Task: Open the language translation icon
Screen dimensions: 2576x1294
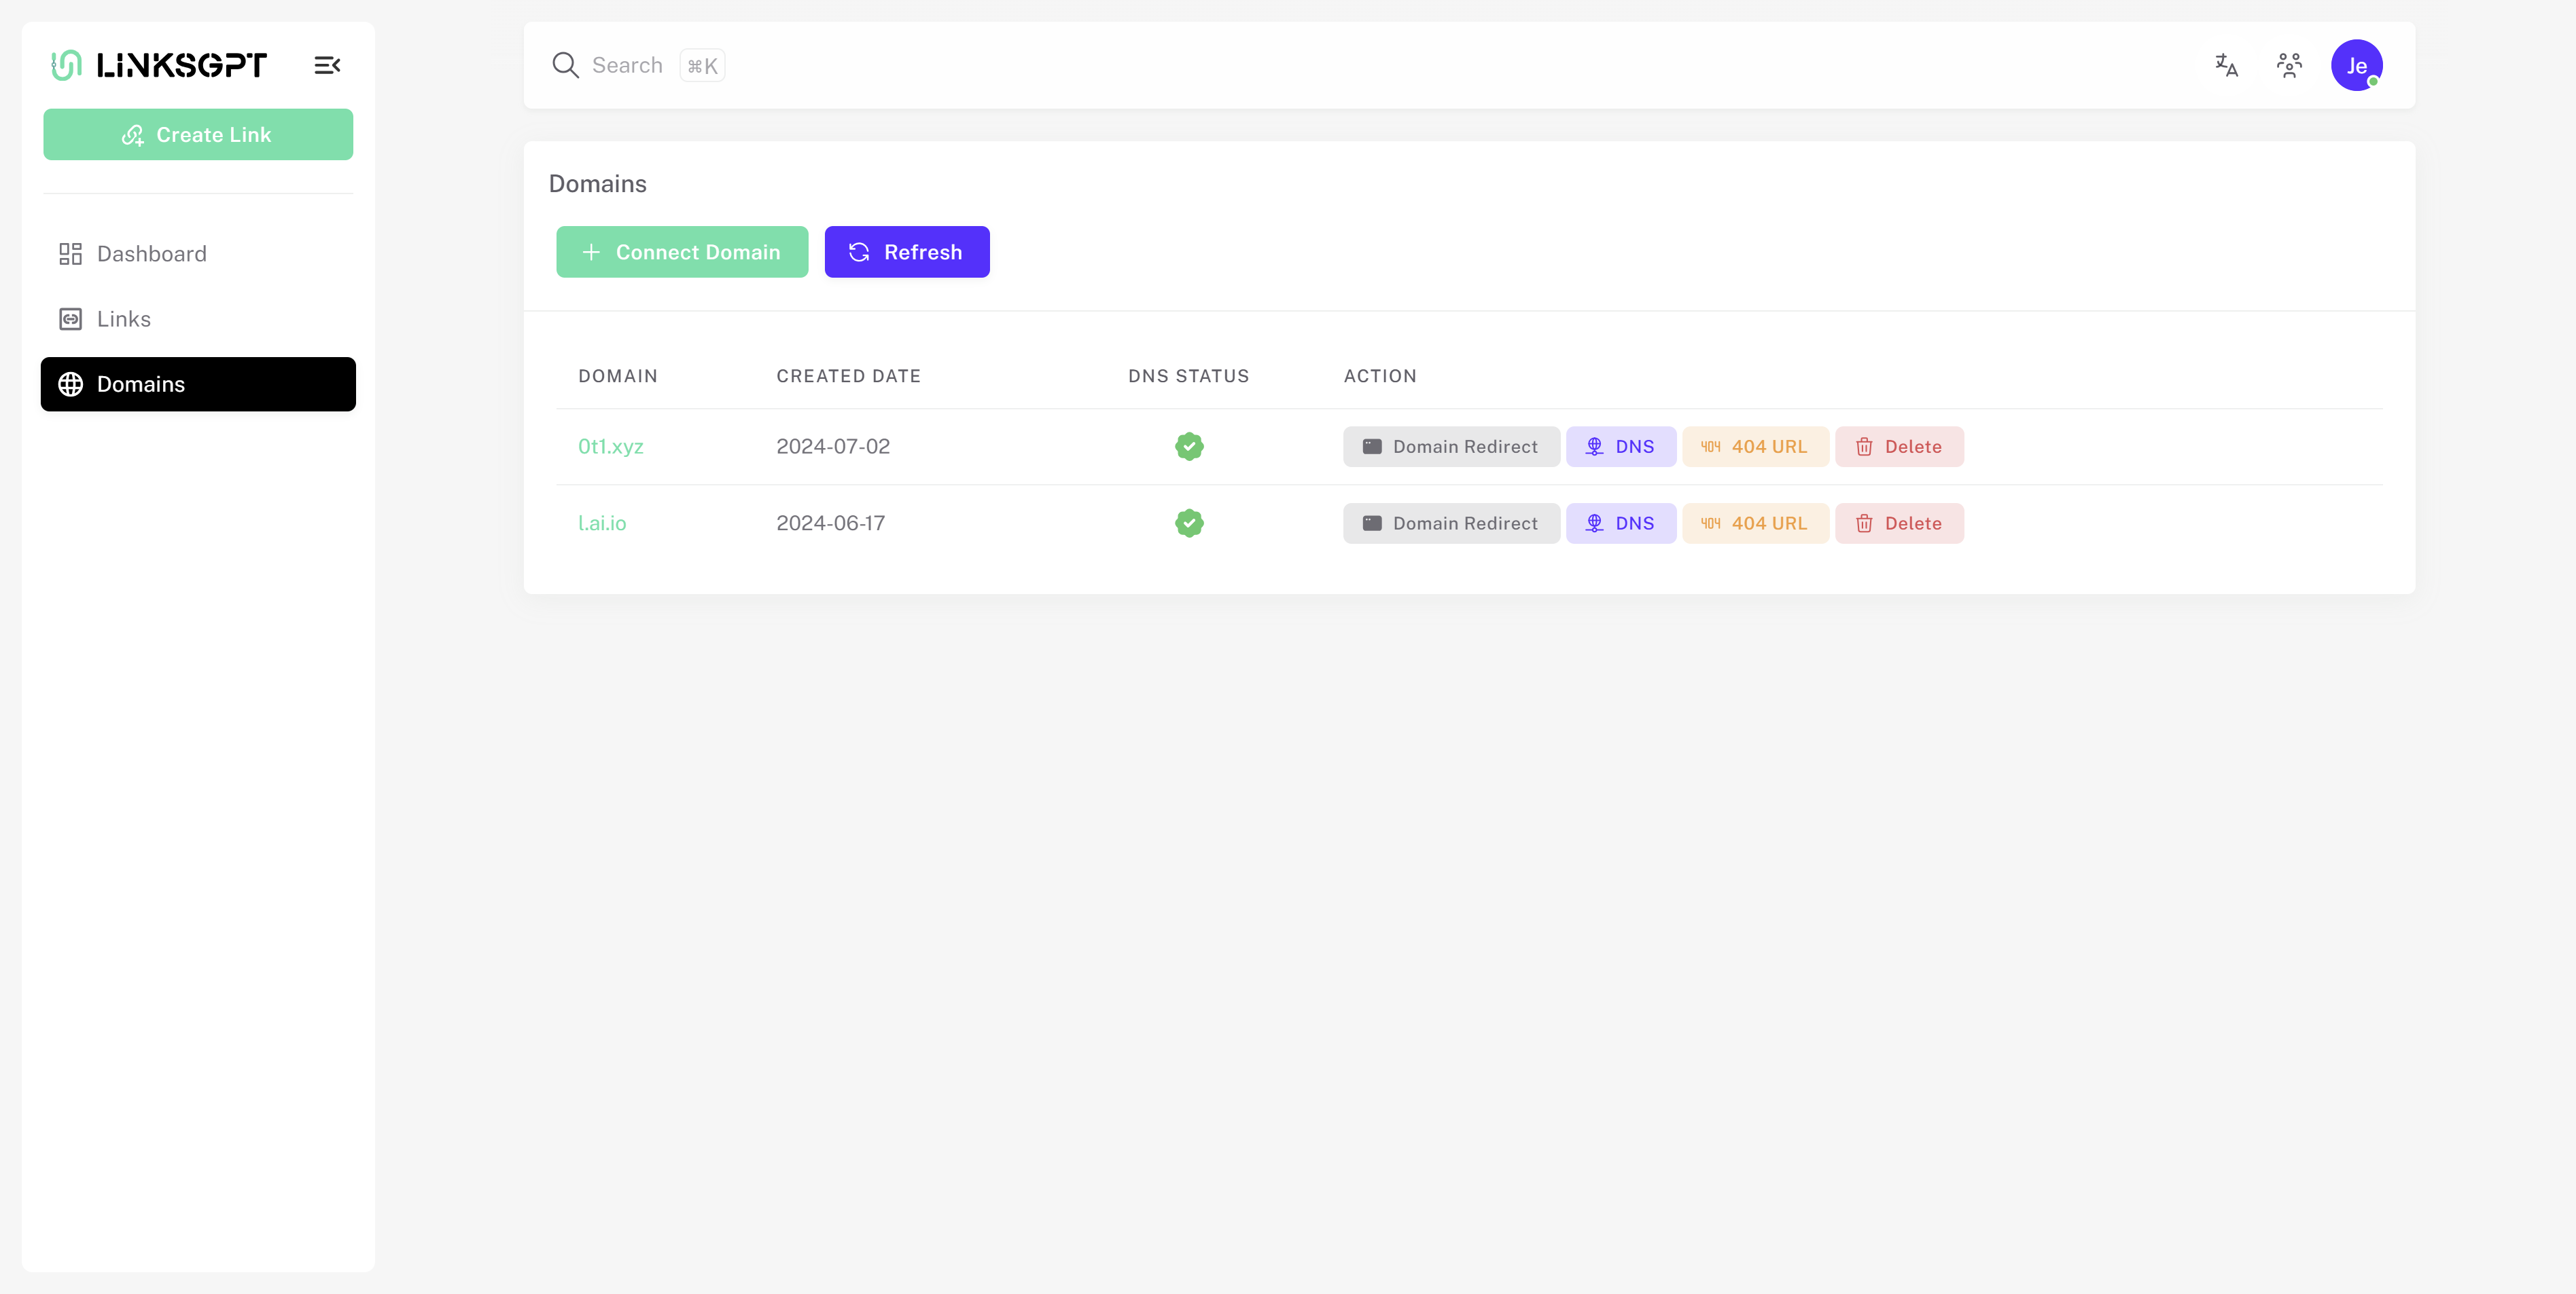Action: click(x=2226, y=65)
